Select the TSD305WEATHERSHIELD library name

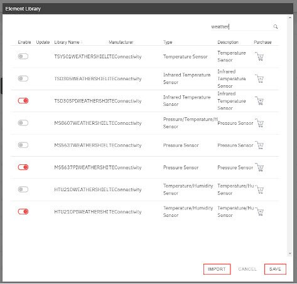tap(81, 79)
